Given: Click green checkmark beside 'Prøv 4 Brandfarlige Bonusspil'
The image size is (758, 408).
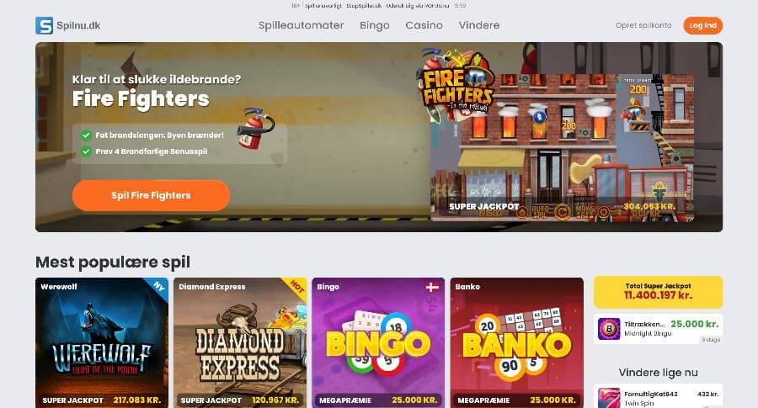Looking at the screenshot, I should coord(86,151).
